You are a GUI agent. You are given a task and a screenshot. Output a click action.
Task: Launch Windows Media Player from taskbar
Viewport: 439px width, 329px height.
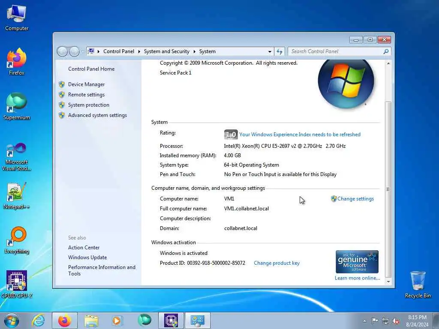tap(117, 320)
